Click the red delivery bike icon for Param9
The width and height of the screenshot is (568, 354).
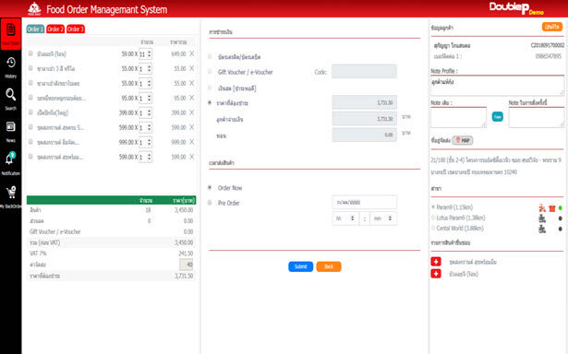[542, 208]
